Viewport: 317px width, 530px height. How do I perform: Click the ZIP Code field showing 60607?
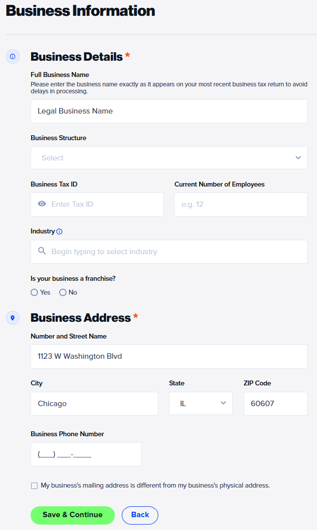point(275,403)
